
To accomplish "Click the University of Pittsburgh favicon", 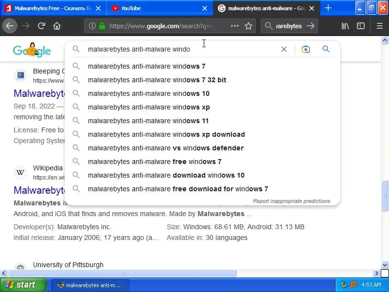I will point(20,267).
